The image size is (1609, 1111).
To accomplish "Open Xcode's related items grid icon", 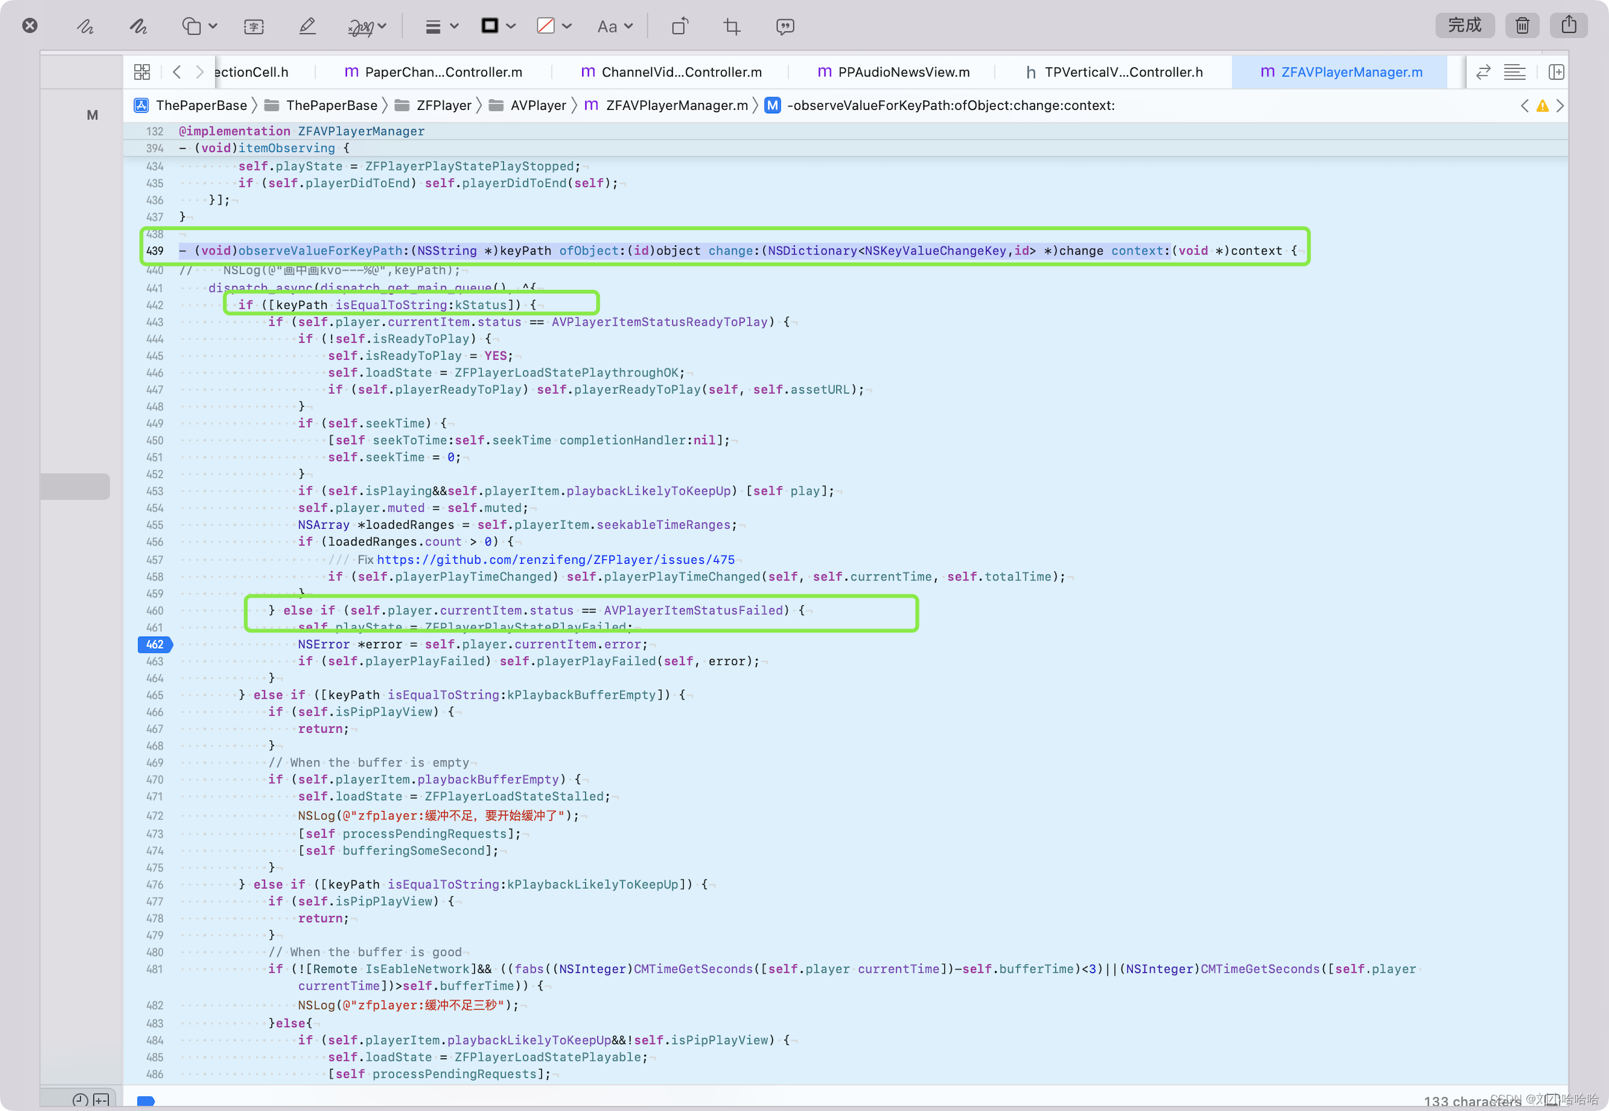I will pos(142,72).
